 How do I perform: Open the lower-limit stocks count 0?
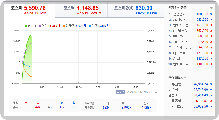click(x=74, y=107)
